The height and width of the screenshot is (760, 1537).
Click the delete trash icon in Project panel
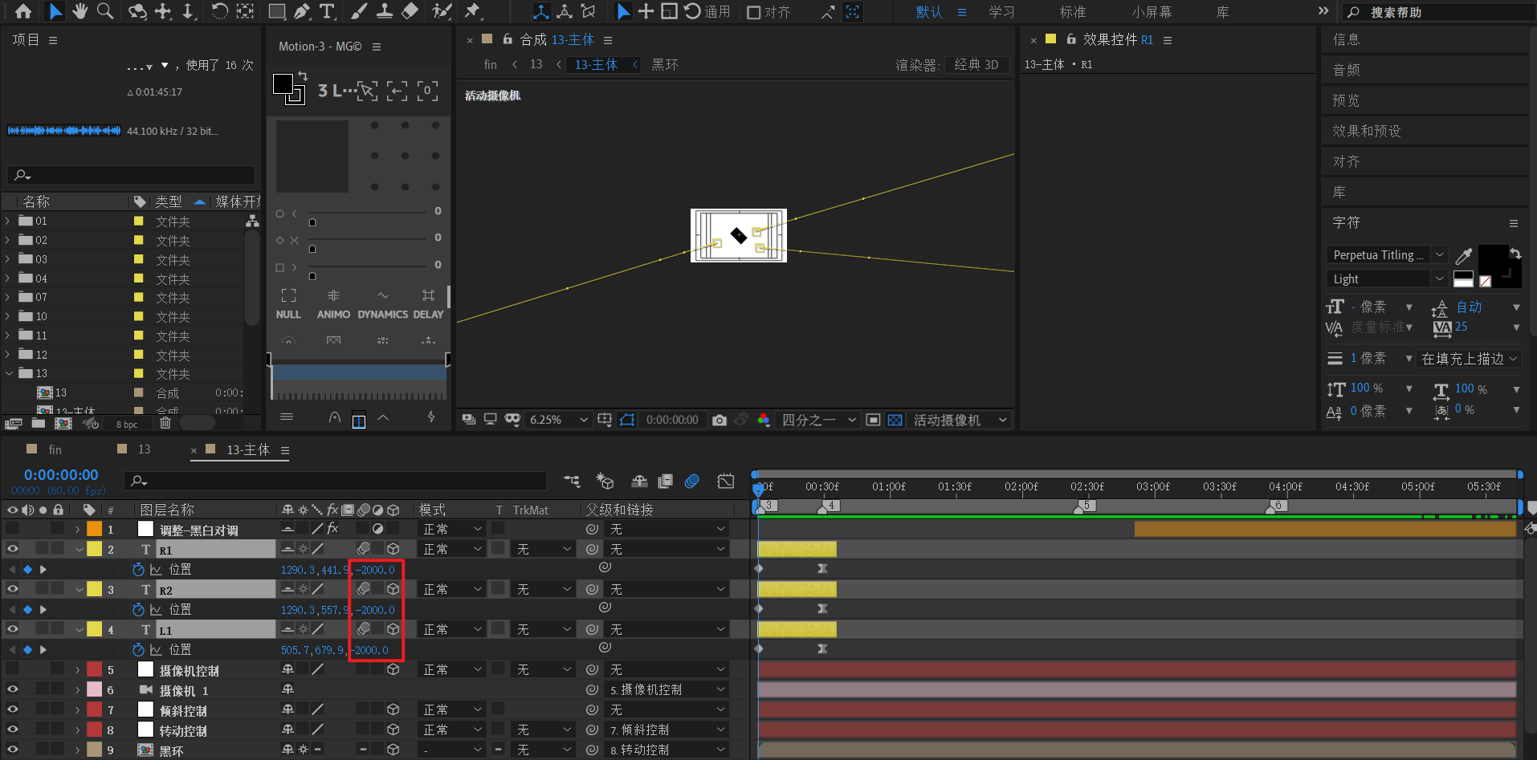(165, 423)
